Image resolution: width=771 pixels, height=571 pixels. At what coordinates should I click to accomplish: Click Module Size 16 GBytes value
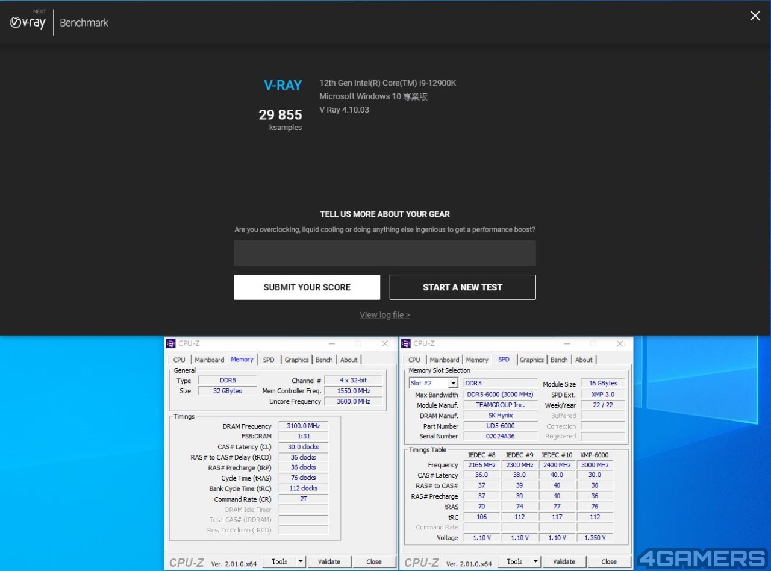coord(603,384)
